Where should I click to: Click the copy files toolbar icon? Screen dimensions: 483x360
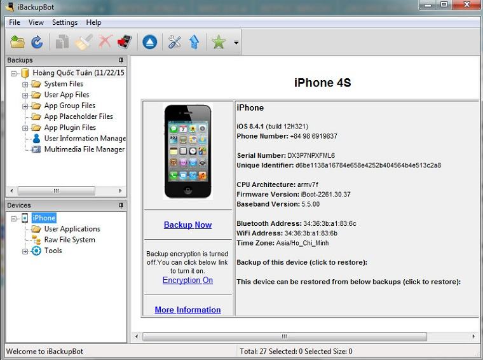coord(62,42)
